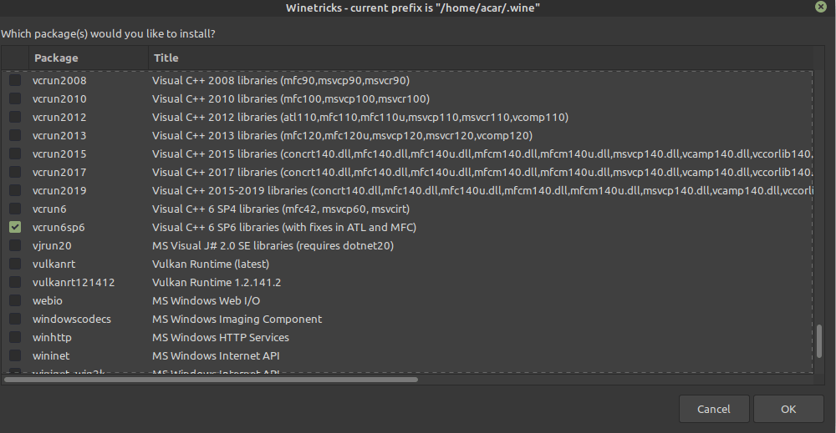Viewport: 836px width, 433px height.
Task: Tick the vcrun2012 checkbox
Action: (x=15, y=117)
